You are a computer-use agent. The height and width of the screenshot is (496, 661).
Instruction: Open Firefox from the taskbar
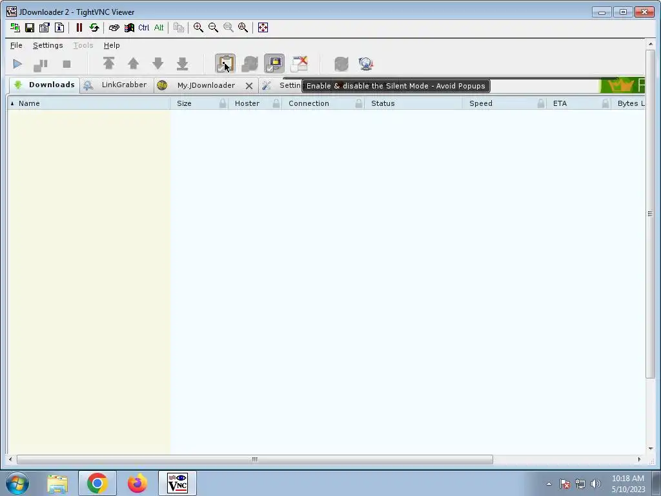[137, 483]
